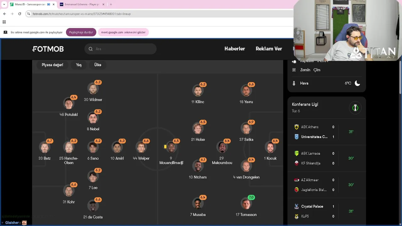
Task: Reload the FotMob page
Action: 19,14
